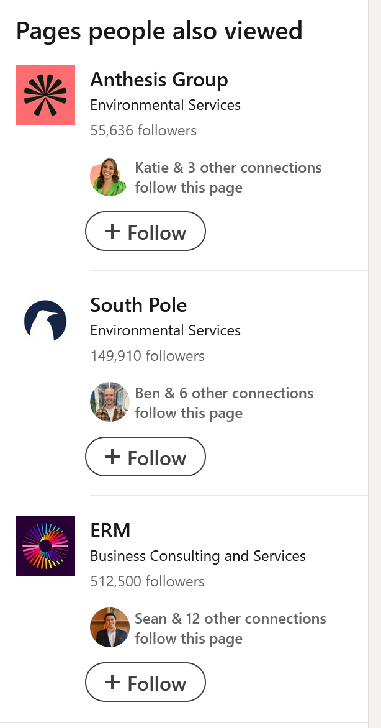The height and width of the screenshot is (728, 381).
Task: Click the Anthesis Group logo icon
Action: click(x=45, y=95)
